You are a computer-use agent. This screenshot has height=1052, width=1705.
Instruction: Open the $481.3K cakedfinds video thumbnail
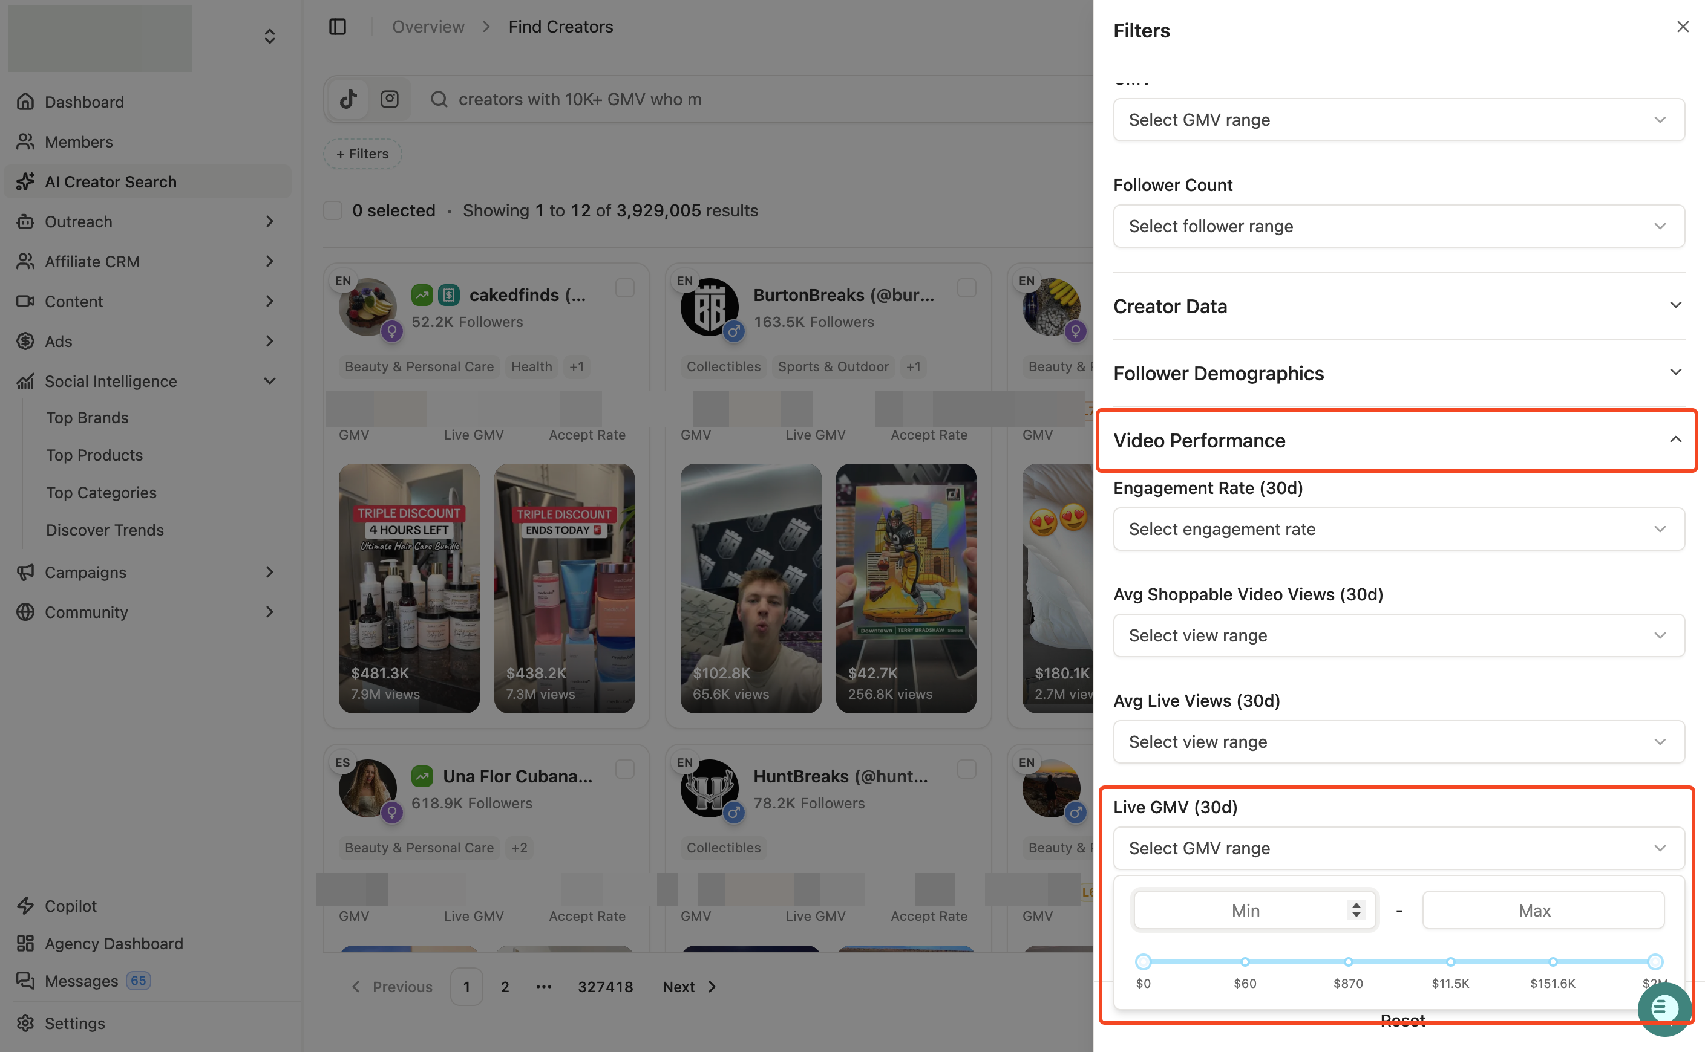coord(408,589)
